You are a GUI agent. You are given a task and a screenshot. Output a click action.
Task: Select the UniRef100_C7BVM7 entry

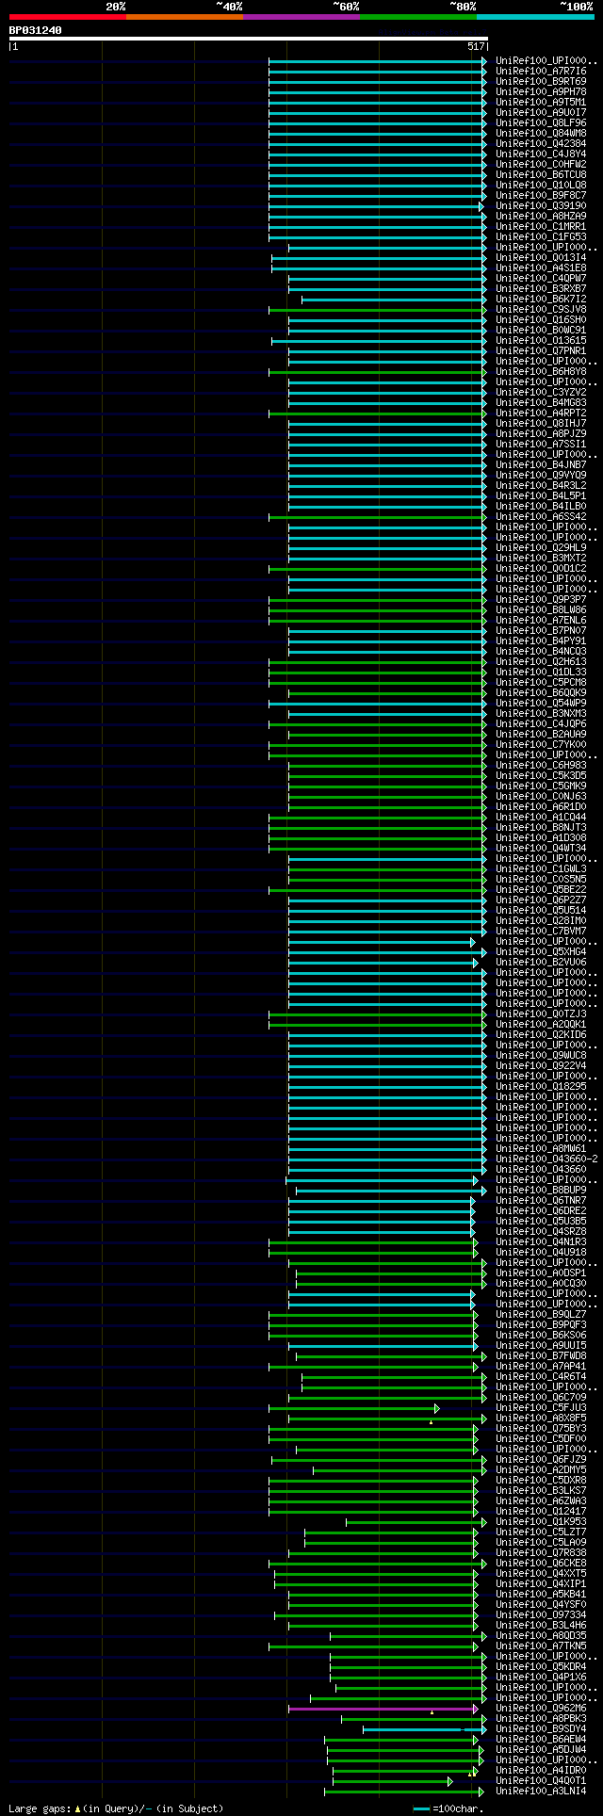coord(541,932)
